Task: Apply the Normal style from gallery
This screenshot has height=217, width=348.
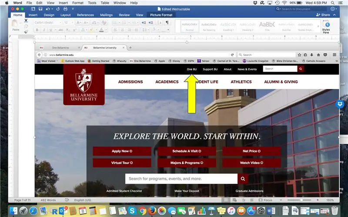Action: coord(190,26)
